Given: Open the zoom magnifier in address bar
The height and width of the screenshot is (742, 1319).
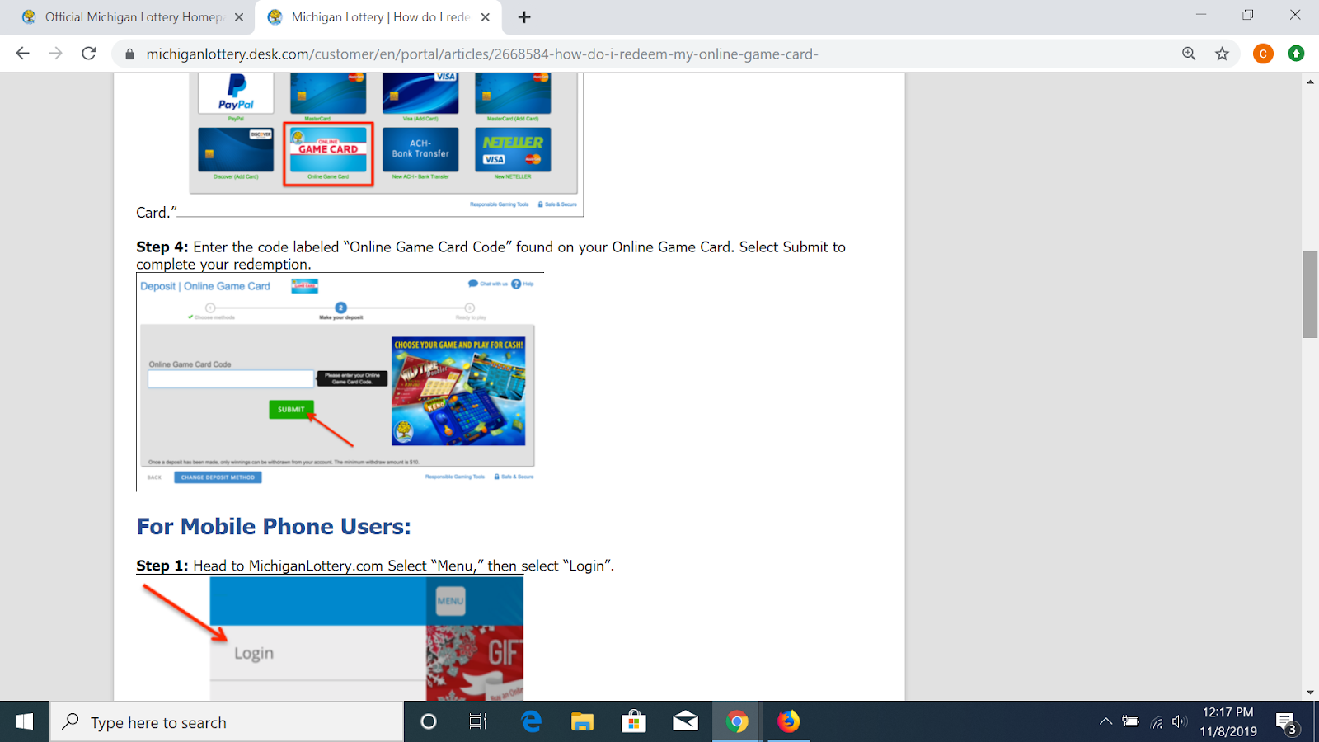Looking at the screenshot, I should pyautogui.click(x=1189, y=54).
